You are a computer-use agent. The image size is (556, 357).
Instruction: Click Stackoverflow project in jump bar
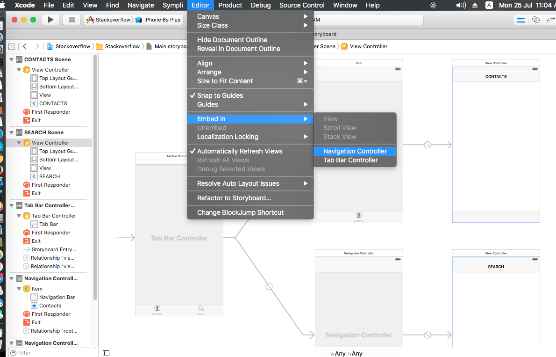(69, 46)
